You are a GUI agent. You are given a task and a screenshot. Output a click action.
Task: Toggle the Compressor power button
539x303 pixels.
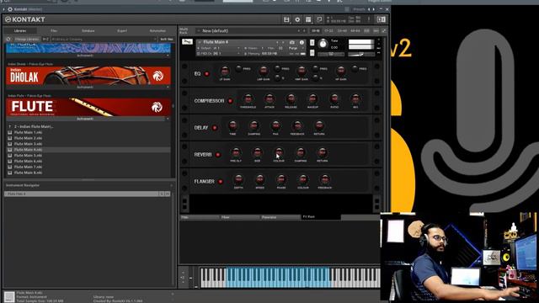pyautogui.click(x=230, y=101)
